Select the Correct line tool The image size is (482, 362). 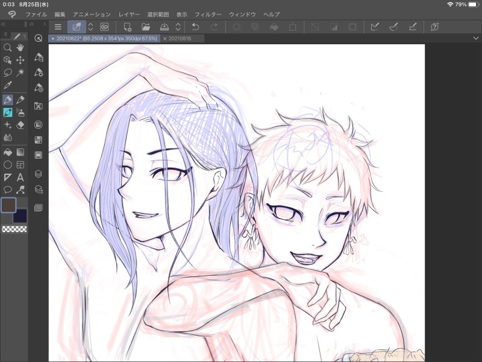pyautogui.click(x=20, y=189)
